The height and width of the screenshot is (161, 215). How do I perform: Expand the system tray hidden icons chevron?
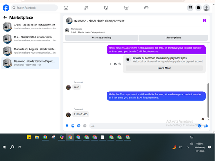(x=187, y=147)
